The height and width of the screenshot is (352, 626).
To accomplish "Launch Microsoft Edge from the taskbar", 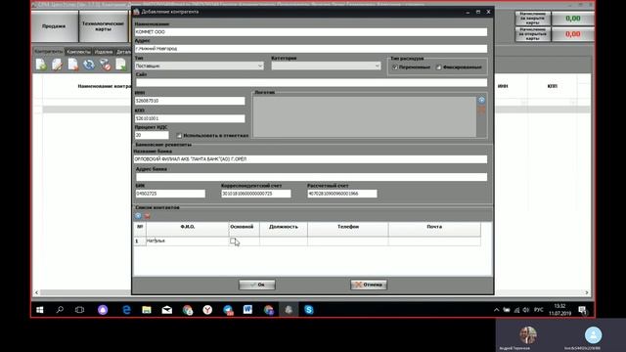I will tap(126, 310).
